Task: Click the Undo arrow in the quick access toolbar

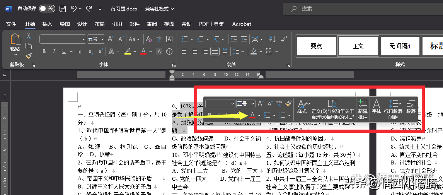Action: [x=74, y=9]
